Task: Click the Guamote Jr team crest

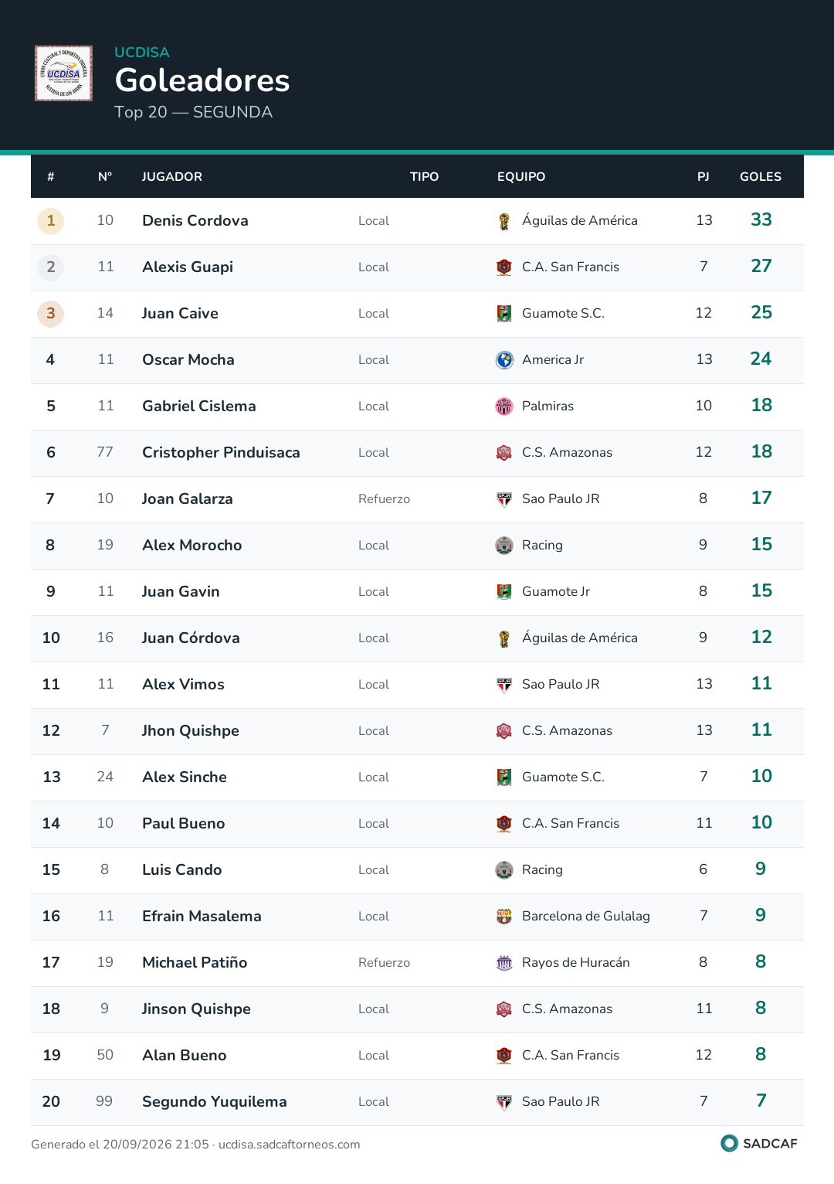Action: point(504,592)
